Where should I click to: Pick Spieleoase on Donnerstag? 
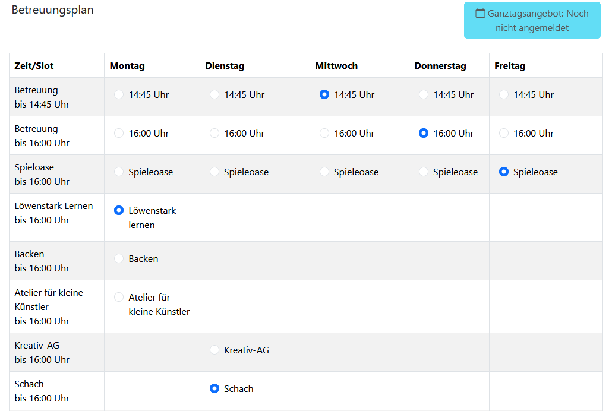(424, 172)
